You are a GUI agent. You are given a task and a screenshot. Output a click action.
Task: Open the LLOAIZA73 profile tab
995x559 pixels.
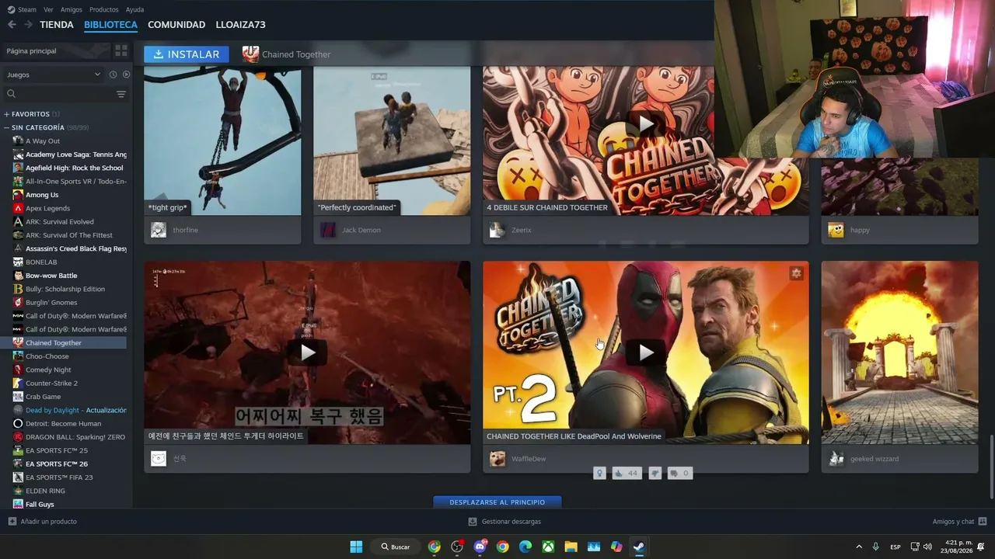pyautogui.click(x=241, y=25)
